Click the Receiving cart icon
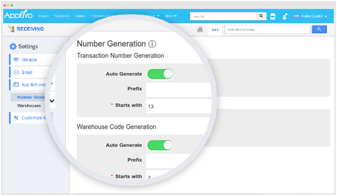Viewport: 337px width, 196px height. point(12,29)
